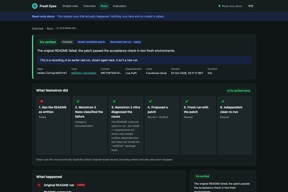The width and height of the screenshot is (288, 192).
Task: Follow the Overview breadcrumb link
Action: point(38,28)
